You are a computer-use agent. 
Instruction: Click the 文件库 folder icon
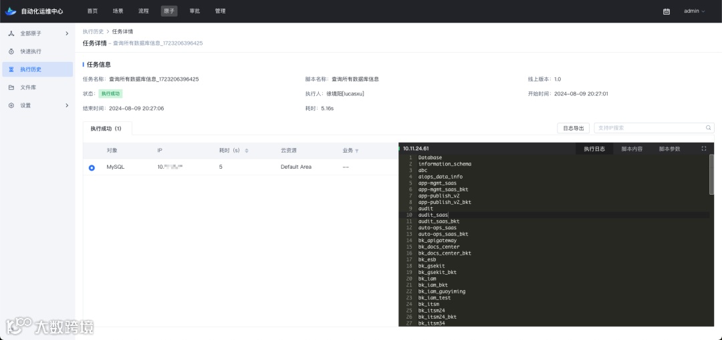11,87
